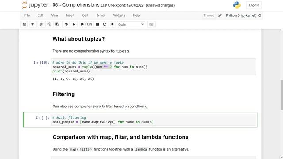Open the Help menu
This screenshot has height=159, width=283.
point(136,15)
